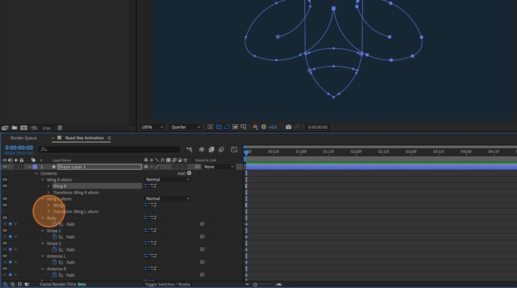Toggle Antenna L Path stopwatch

click(x=55, y=263)
